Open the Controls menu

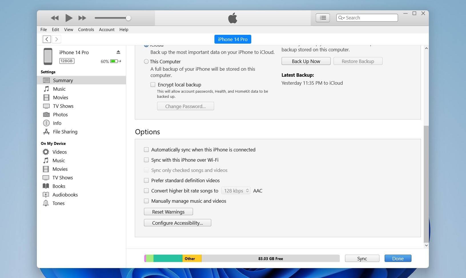[86, 29]
